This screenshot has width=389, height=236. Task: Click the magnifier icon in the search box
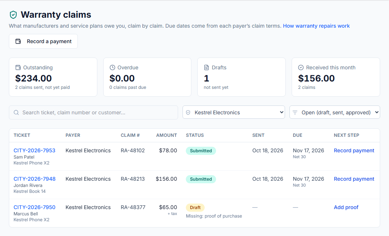pyautogui.click(x=16, y=112)
